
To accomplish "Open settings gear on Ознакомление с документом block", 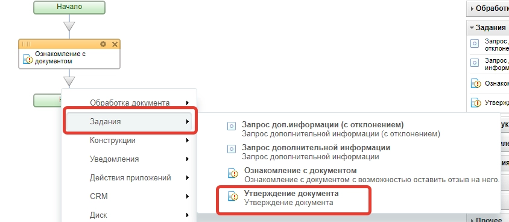I will [103, 44].
